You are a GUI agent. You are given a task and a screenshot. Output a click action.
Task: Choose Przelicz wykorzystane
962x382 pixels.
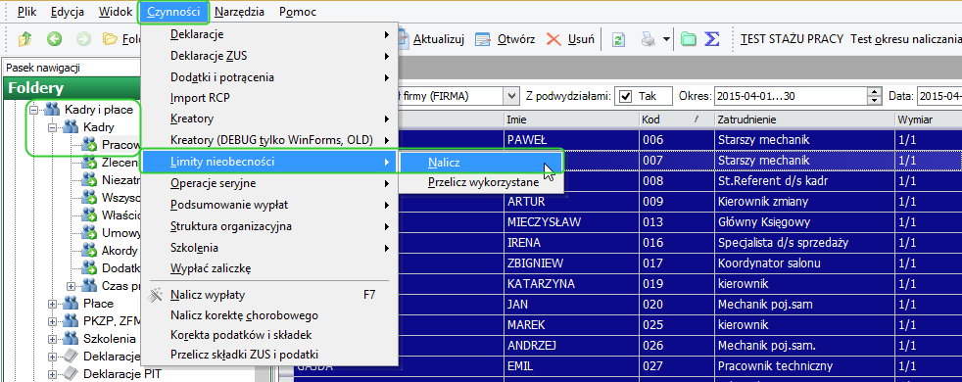(x=481, y=183)
